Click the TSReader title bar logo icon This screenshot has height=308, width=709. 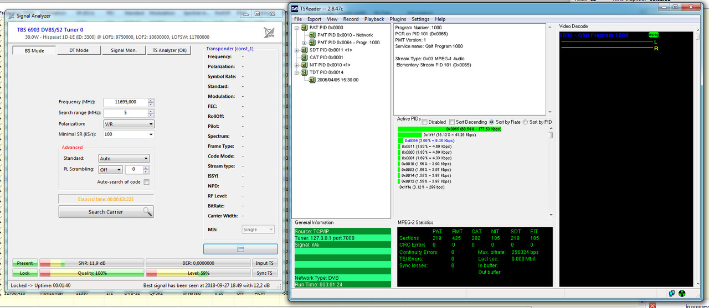(295, 8)
